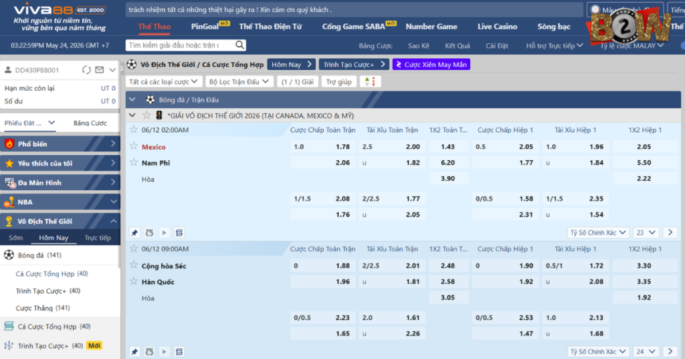The image size is (685, 359).
Task: Click play stream icon for Mexico match
Action: point(165,233)
